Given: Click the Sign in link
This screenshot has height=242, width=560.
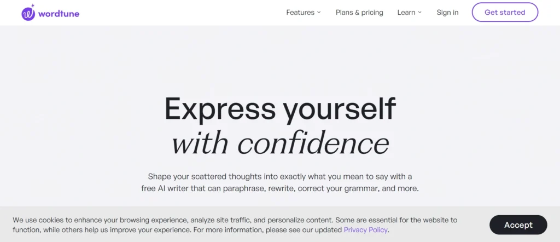Looking at the screenshot, I should [447, 13].
